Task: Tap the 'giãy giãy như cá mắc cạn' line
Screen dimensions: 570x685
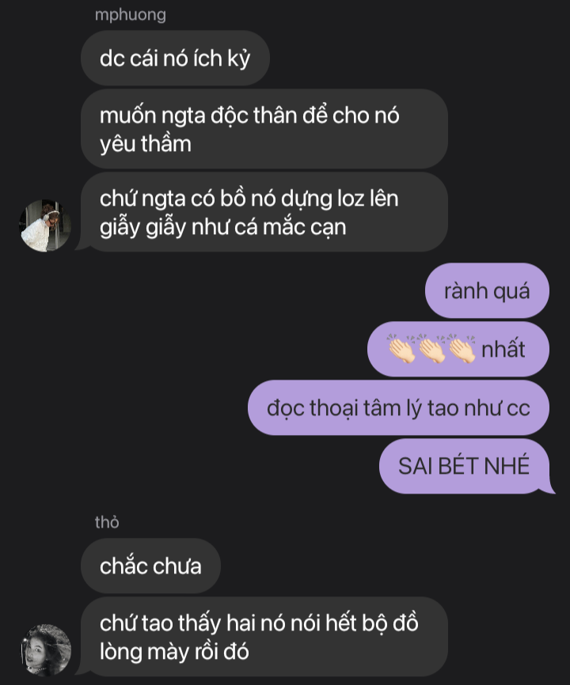Action: pos(223,227)
